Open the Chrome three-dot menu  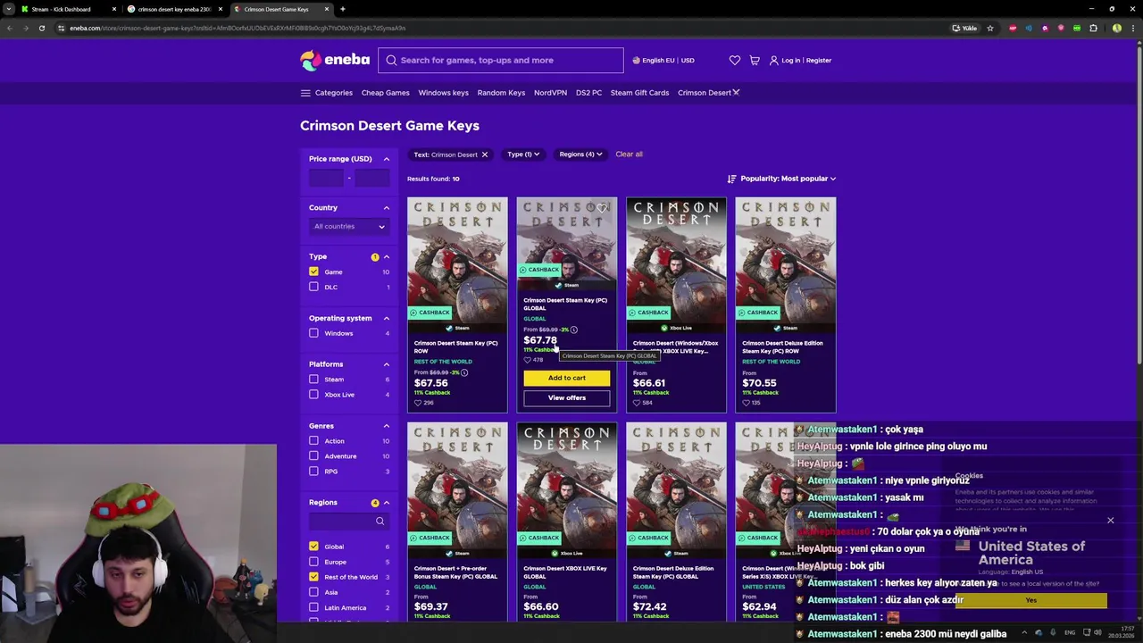click(1133, 28)
